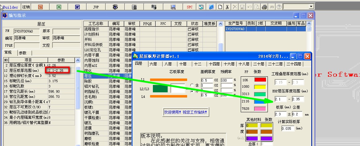Click the printer icon in the toolbar
360x146 pixels.
(x=264, y=7)
